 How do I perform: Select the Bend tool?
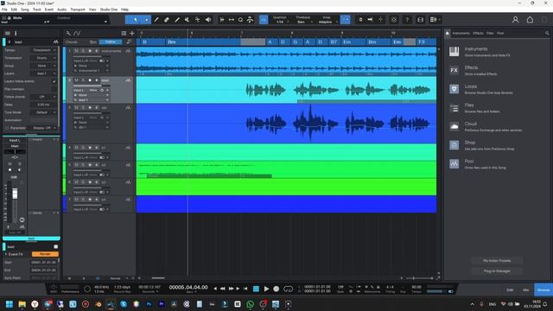198,20
